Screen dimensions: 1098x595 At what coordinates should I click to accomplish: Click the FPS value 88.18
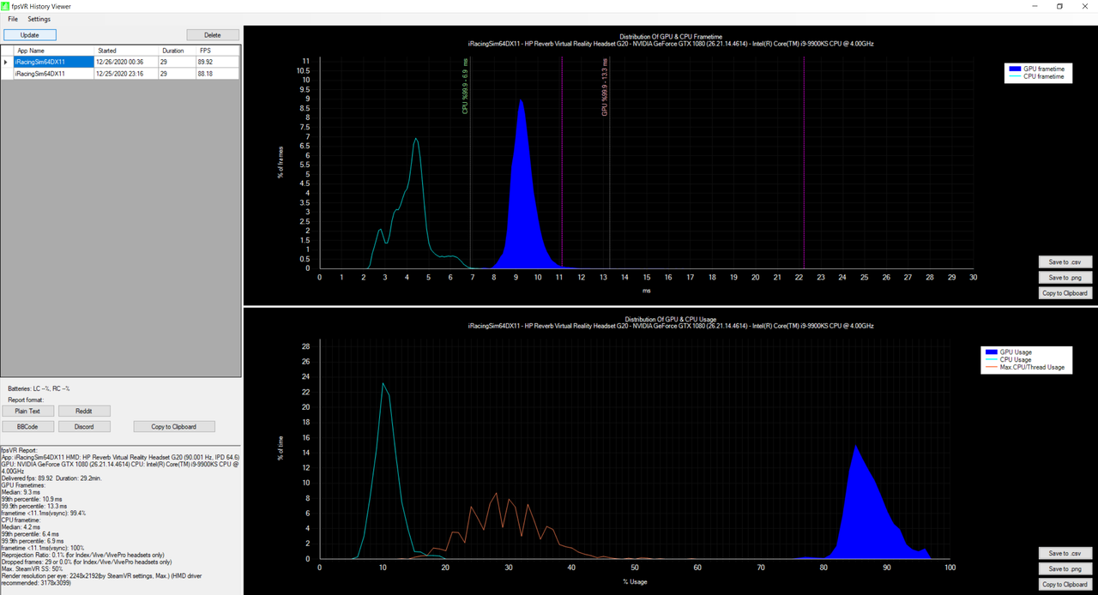(x=216, y=74)
